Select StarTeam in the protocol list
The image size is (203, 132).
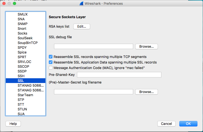pyautogui.click(x=25, y=95)
